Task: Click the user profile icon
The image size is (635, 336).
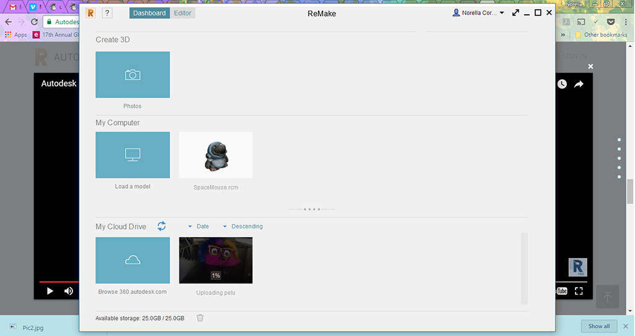Action: coord(456,13)
